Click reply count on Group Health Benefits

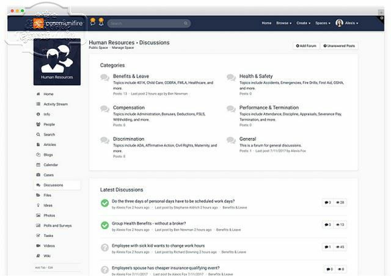(x=327, y=225)
